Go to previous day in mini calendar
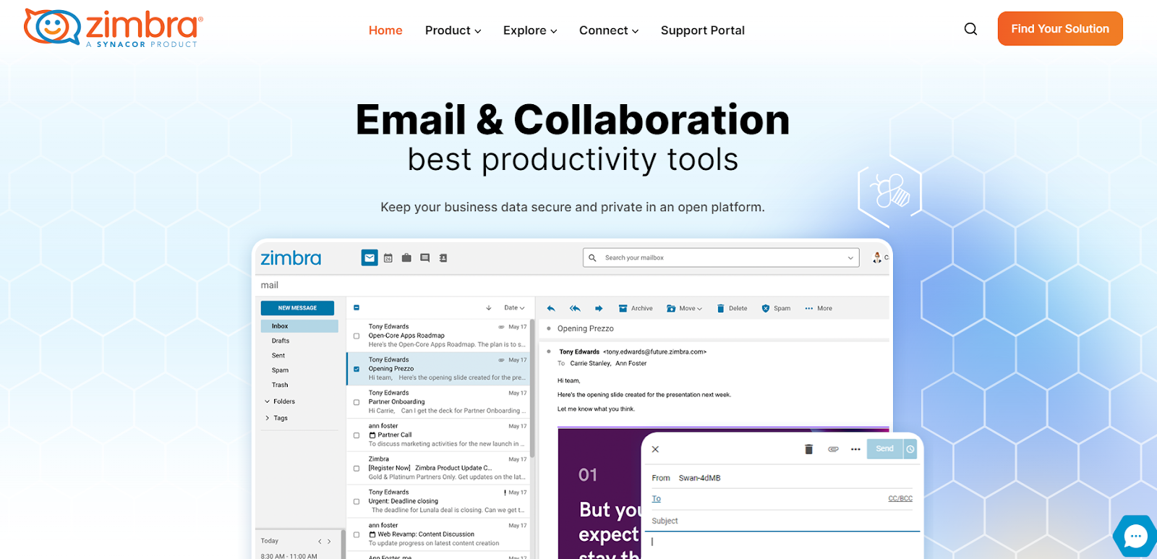The height and width of the screenshot is (559, 1157). click(320, 541)
